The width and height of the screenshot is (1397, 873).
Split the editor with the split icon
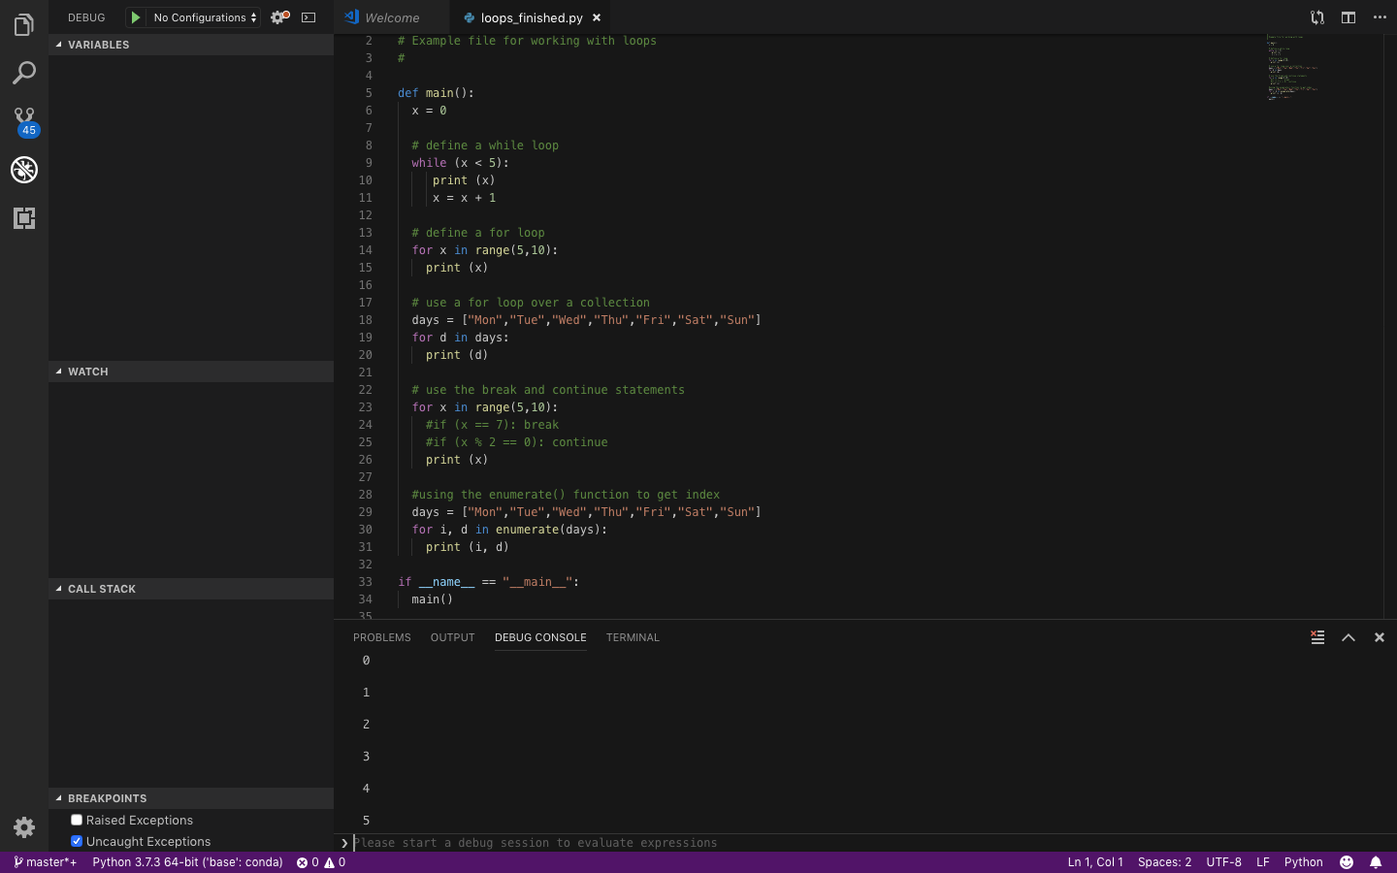coord(1348,16)
